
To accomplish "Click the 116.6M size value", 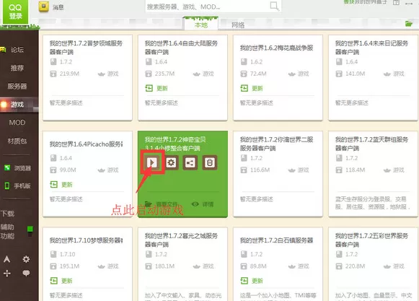I will 260,170.
